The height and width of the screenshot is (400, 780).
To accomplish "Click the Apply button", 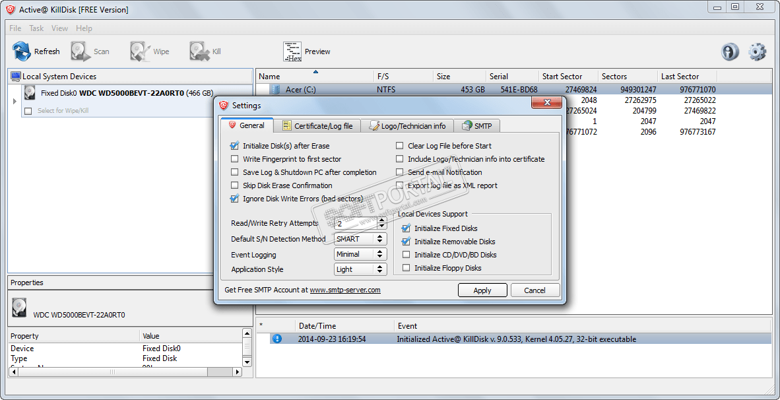I will [482, 290].
